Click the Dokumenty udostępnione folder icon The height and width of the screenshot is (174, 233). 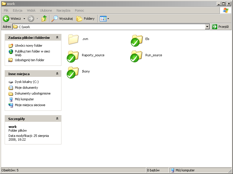(x=11, y=93)
